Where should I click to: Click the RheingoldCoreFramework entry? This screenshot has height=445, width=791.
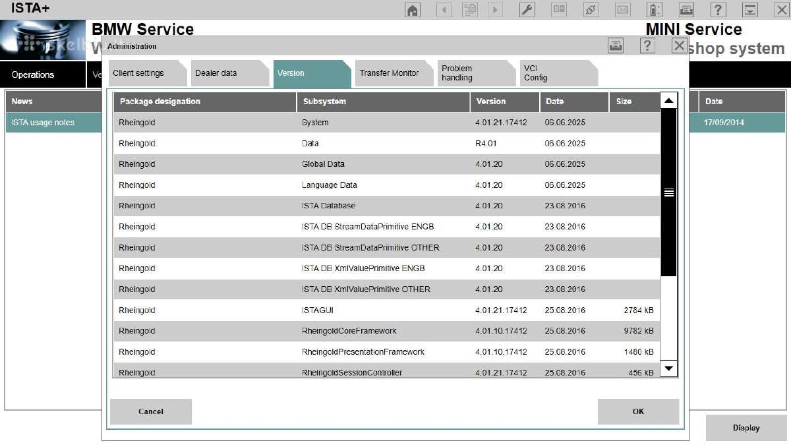coord(349,331)
